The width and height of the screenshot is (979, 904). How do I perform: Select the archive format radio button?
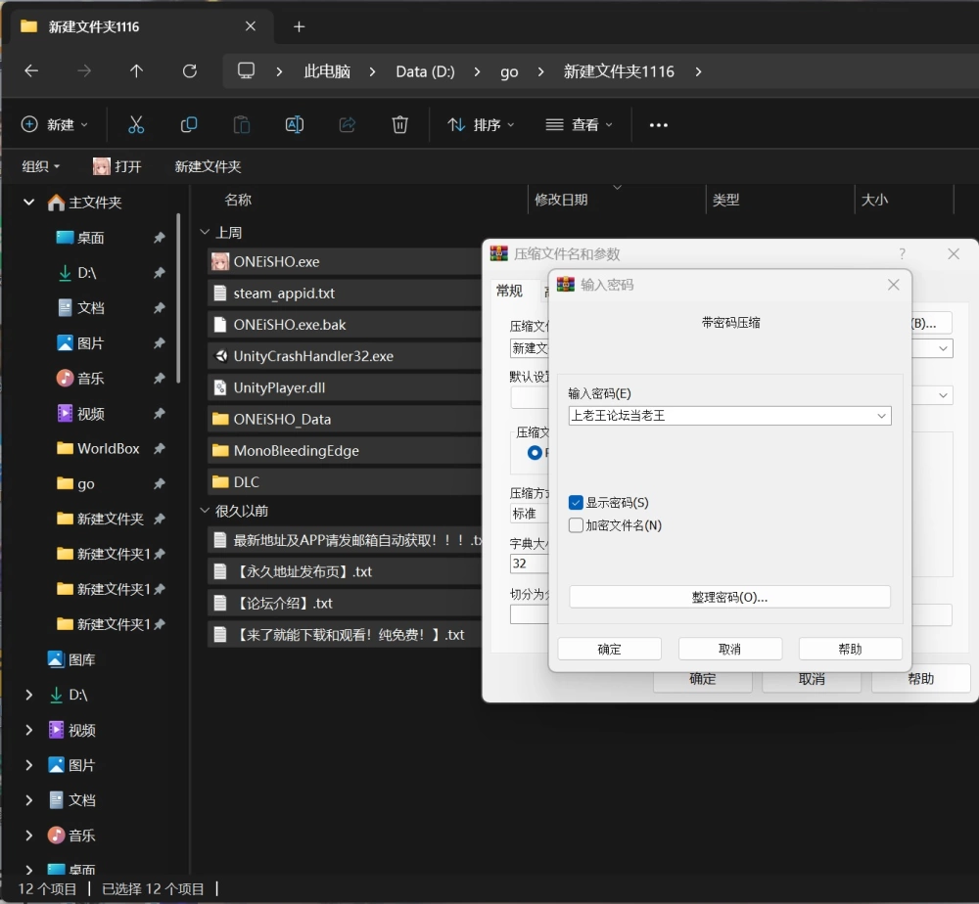pos(535,452)
